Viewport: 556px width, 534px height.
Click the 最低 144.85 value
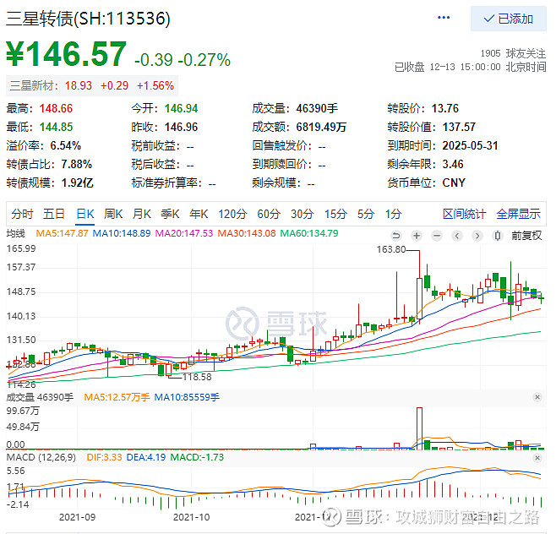pos(56,127)
